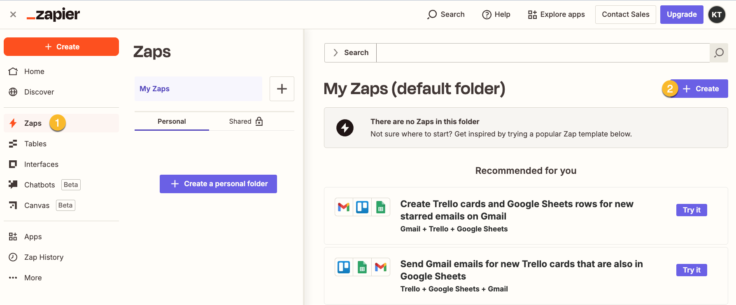The width and height of the screenshot is (736, 305).
Task: Click Gmail icon in second template card
Action: (381, 267)
